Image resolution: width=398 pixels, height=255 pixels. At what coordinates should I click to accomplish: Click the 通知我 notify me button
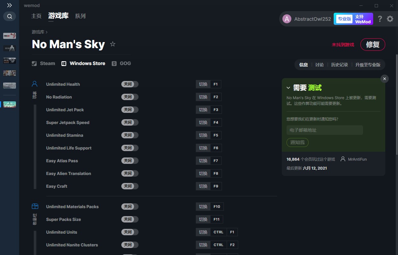(297, 142)
